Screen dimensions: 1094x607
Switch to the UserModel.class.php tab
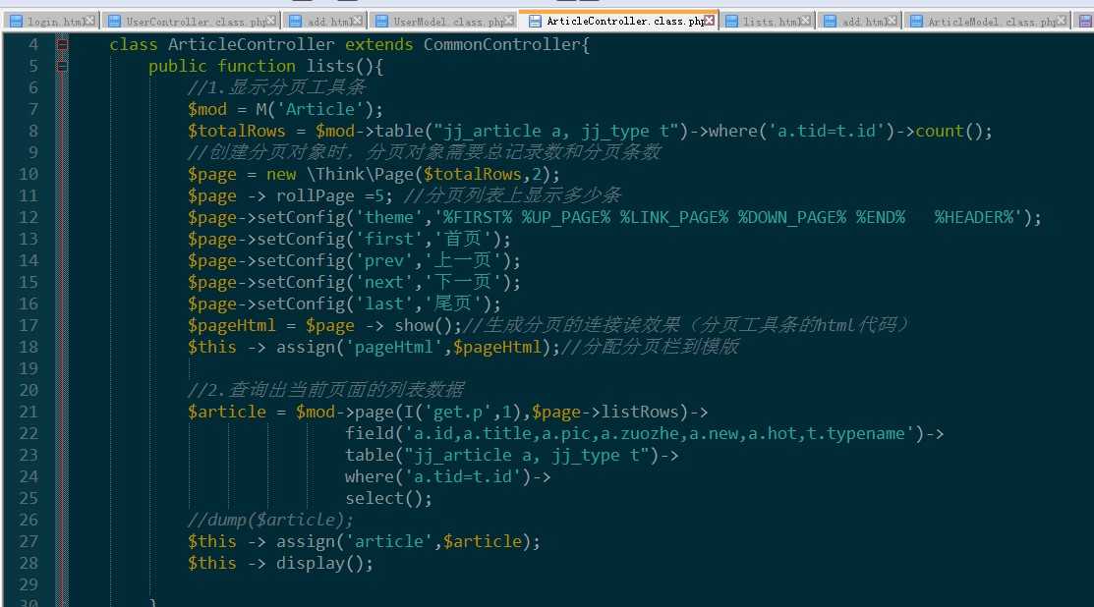[x=443, y=21]
